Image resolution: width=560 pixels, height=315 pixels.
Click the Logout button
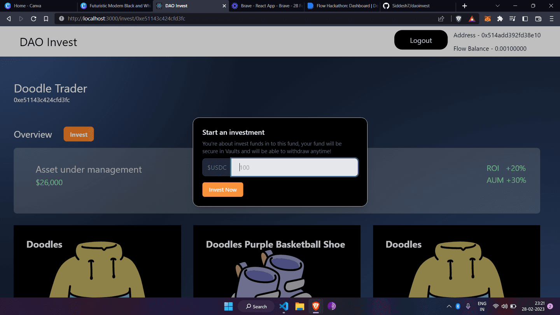[421, 40]
